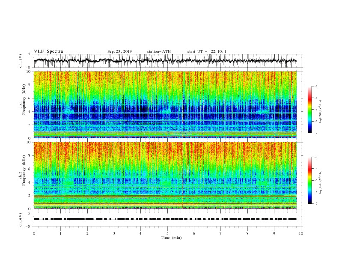The width and height of the screenshot is (339, 262).
Task: Click the ch.1 voltage waveform plot
Action: (168, 61)
